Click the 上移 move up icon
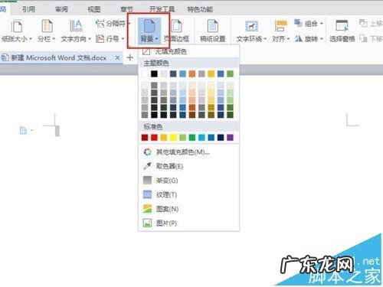This screenshot has width=383, height=287. [363, 24]
